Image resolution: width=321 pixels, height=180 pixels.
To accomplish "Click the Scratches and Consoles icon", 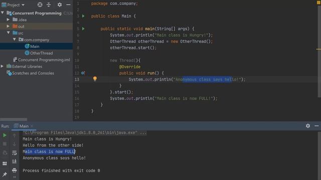I will [9, 73].
